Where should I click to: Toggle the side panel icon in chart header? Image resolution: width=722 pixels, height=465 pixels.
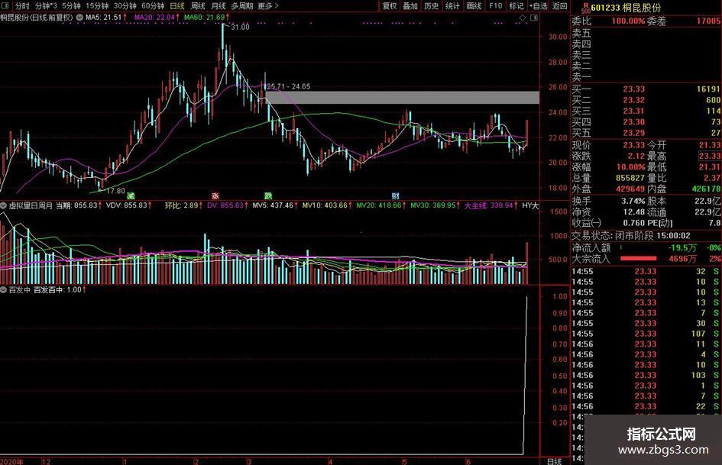[534, 18]
